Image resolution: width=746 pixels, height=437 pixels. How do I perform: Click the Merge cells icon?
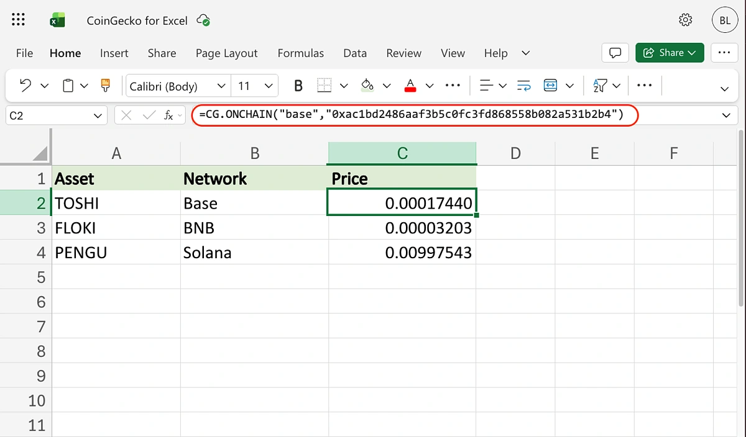click(550, 86)
